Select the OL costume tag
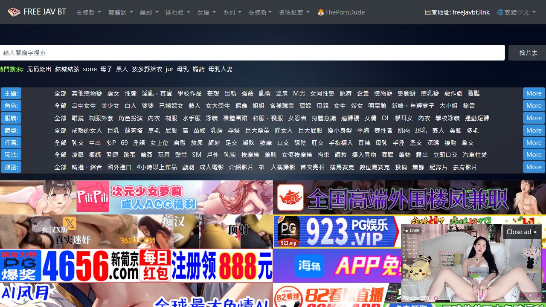Screen dimensions: 546x307 click(x=386, y=118)
